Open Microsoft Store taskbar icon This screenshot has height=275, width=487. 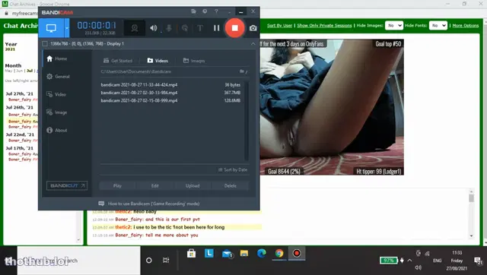tap(191, 254)
